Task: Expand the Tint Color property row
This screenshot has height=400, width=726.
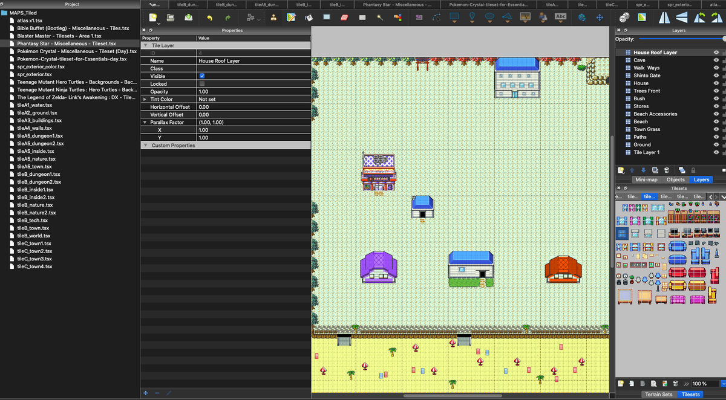Action: pos(145,99)
